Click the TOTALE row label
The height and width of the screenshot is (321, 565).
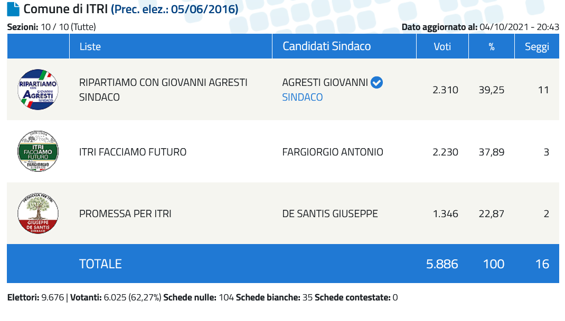pyautogui.click(x=100, y=264)
